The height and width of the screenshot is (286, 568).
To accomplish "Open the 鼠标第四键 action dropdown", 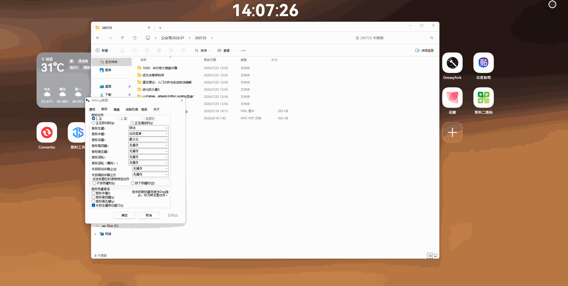I will pyautogui.click(x=148, y=145).
